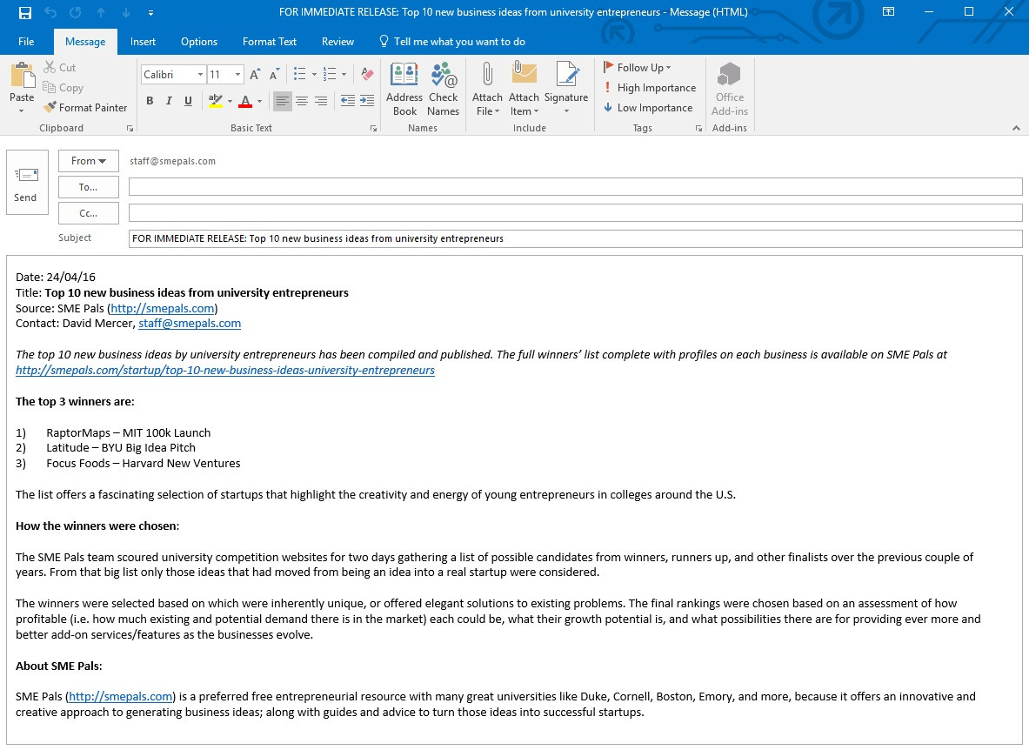Click the Shrink Font icon

[274, 74]
